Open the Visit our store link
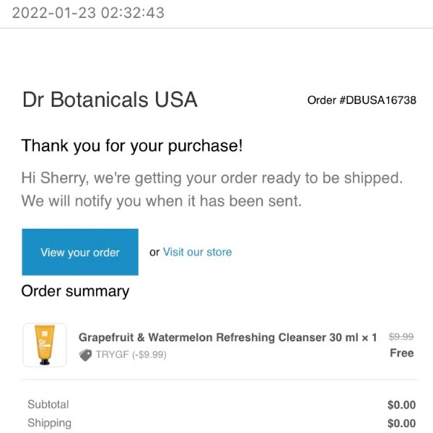433x433 pixels. (x=197, y=252)
